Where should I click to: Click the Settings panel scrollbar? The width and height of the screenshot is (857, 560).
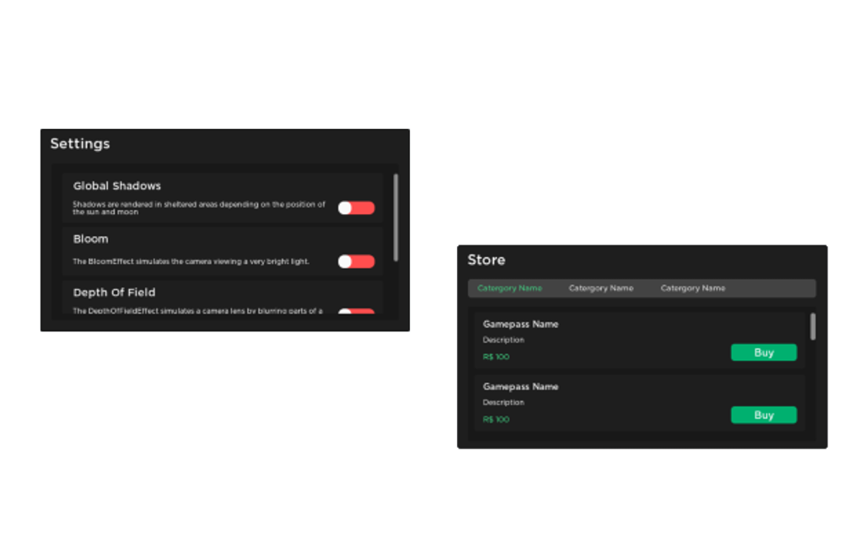tap(396, 218)
